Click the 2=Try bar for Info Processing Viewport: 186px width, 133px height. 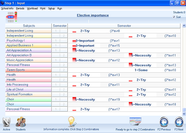pyautogui.click(x=74, y=86)
